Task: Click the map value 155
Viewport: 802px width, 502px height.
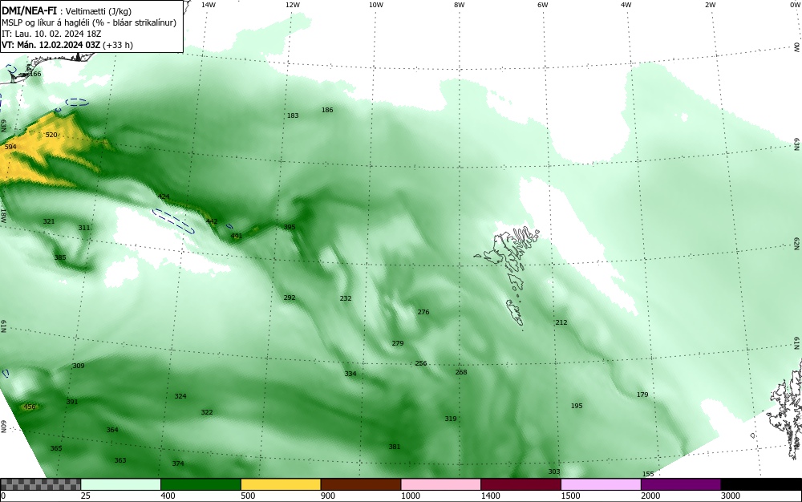Action: click(648, 474)
